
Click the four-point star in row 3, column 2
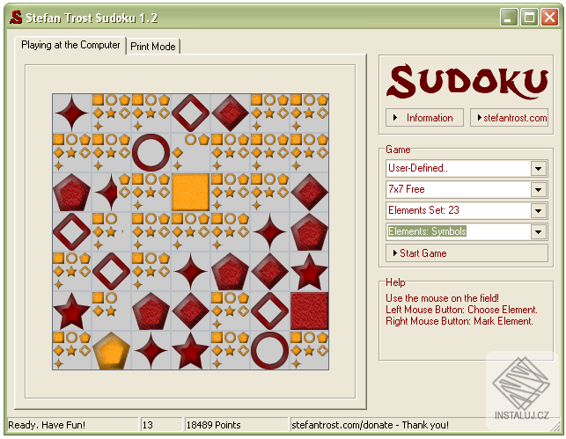pyautogui.click(x=107, y=193)
